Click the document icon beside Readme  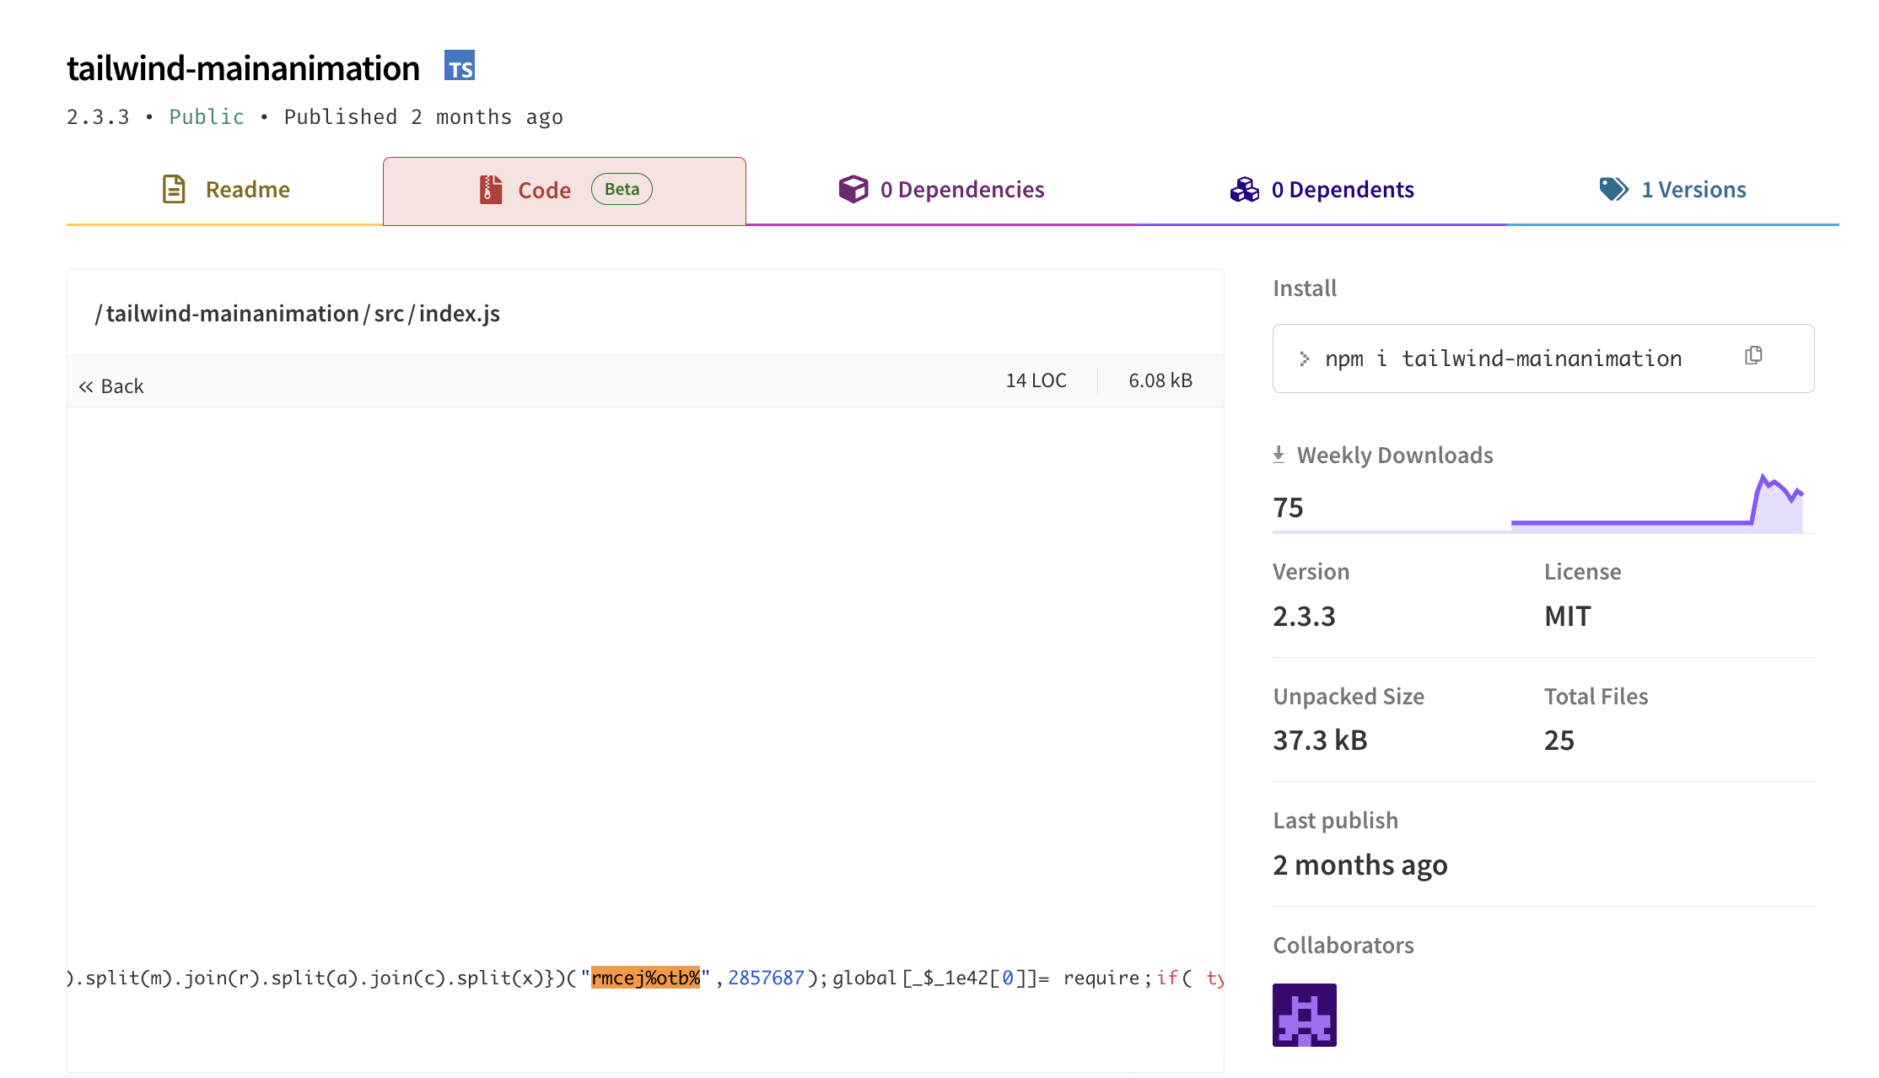click(174, 189)
